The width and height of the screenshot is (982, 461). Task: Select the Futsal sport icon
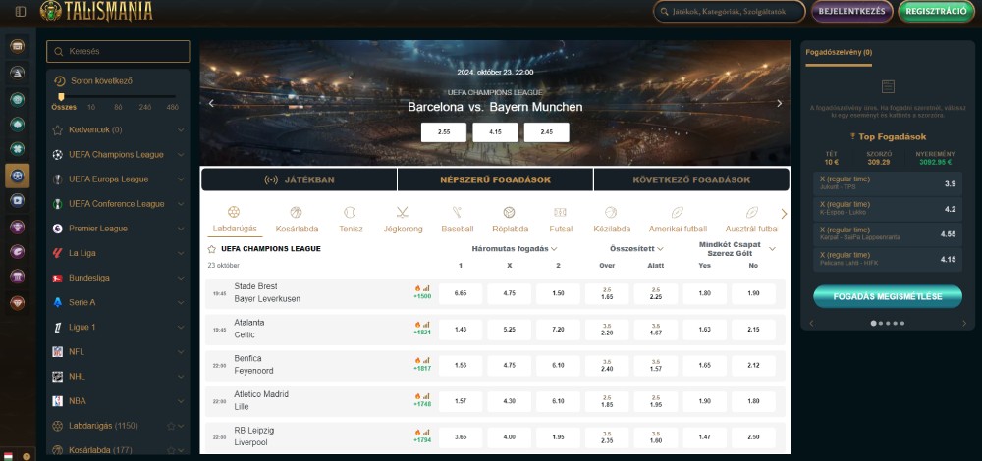560,212
